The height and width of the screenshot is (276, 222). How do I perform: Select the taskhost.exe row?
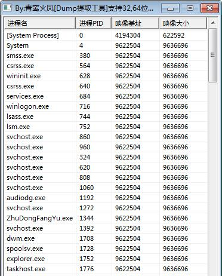[x=106, y=269]
